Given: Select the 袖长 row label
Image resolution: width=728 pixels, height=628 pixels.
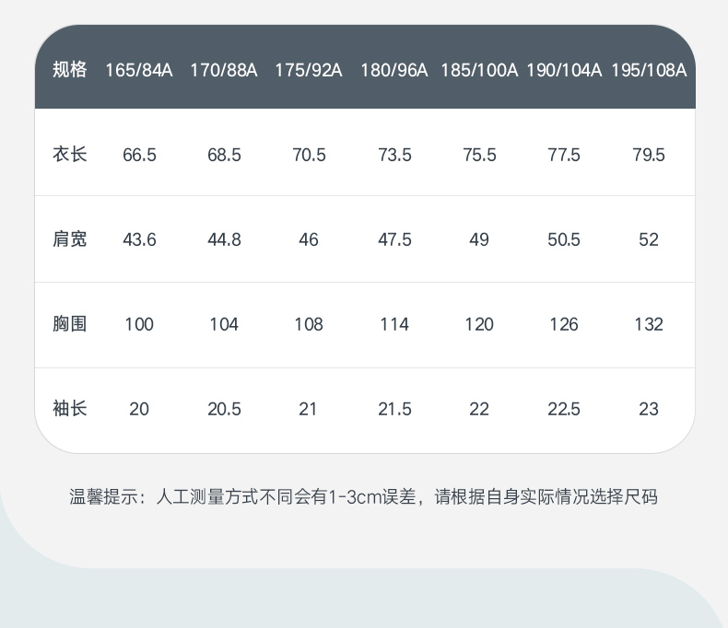Looking at the screenshot, I should (x=69, y=409).
